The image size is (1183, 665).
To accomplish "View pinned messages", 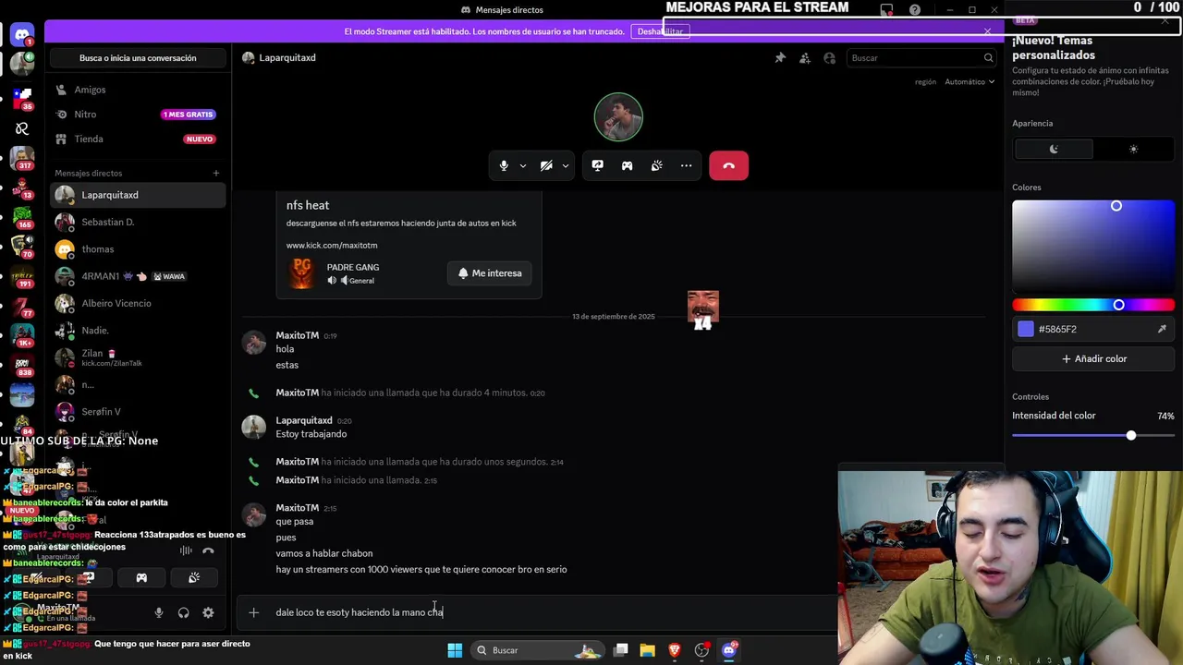I will [780, 57].
